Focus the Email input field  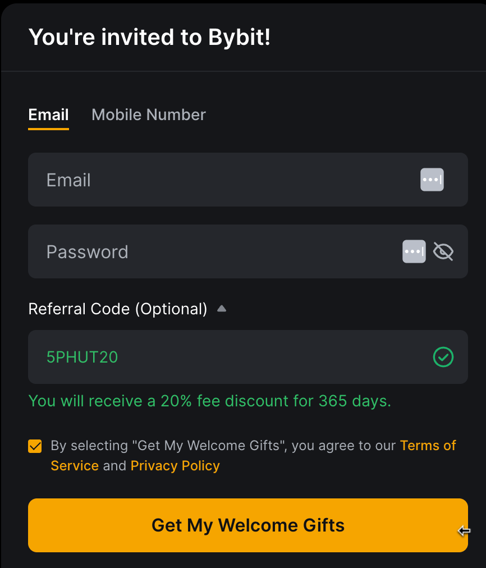point(224,180)
